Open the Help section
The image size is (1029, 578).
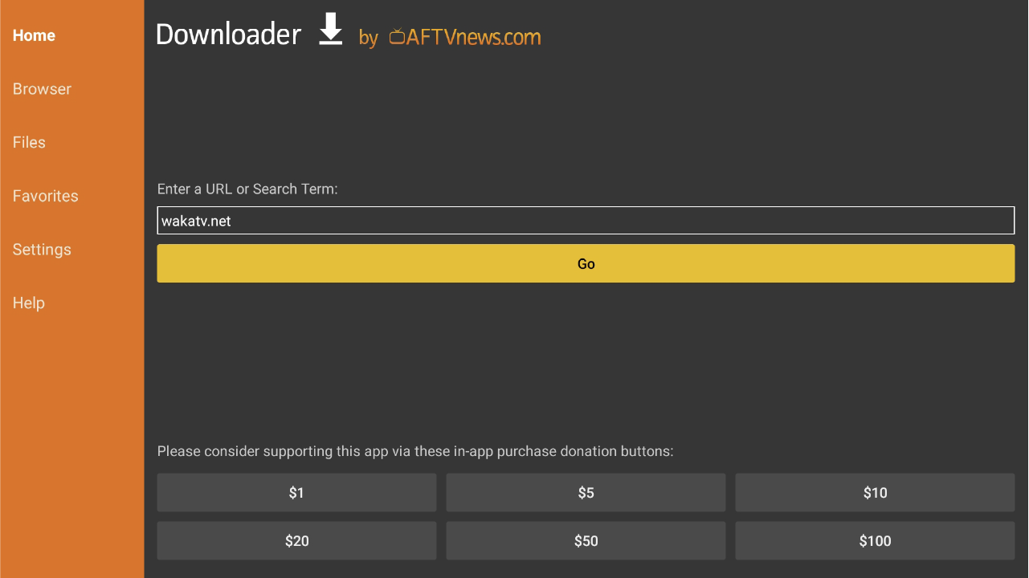click(x=28, y=303)
